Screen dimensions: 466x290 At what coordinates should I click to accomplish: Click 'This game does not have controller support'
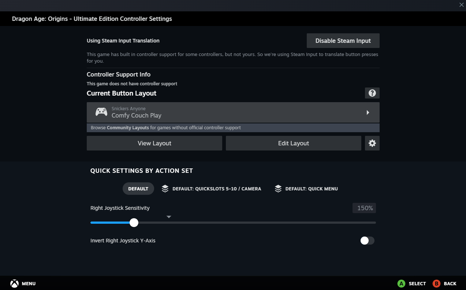[132, 84]
